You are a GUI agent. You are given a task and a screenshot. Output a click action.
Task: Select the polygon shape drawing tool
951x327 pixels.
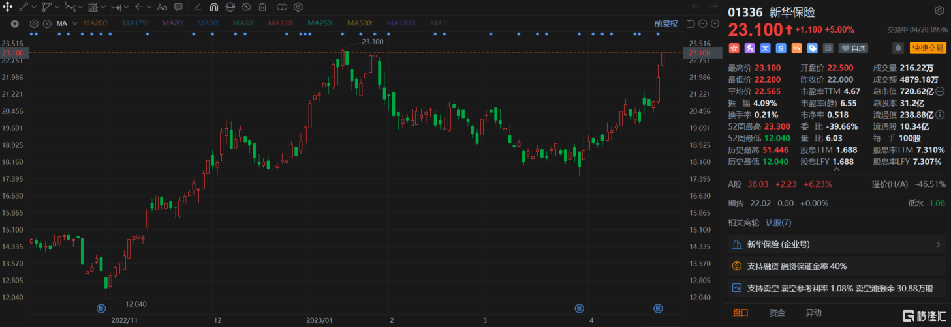point(46,7)
